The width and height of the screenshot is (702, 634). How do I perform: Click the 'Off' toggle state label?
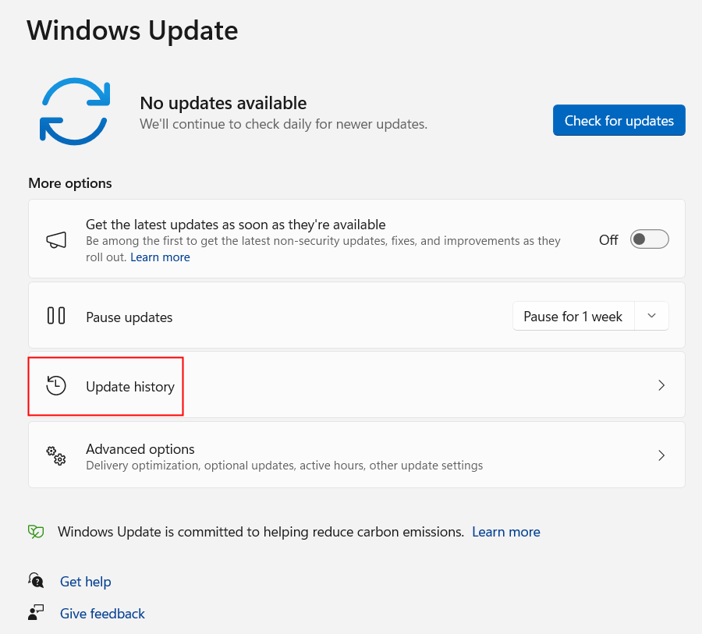point(608,240)
